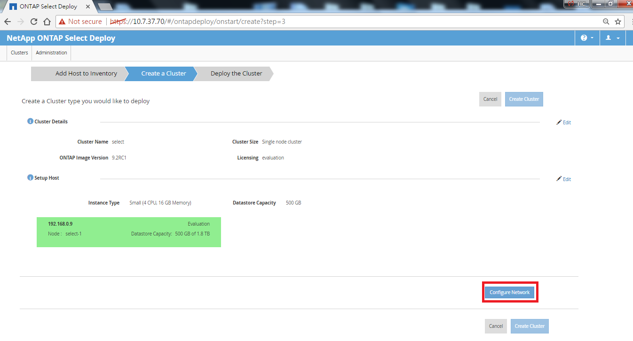
Task: Click the Single node cluster value
Action: pyautogui.click(x=282, y=142)
